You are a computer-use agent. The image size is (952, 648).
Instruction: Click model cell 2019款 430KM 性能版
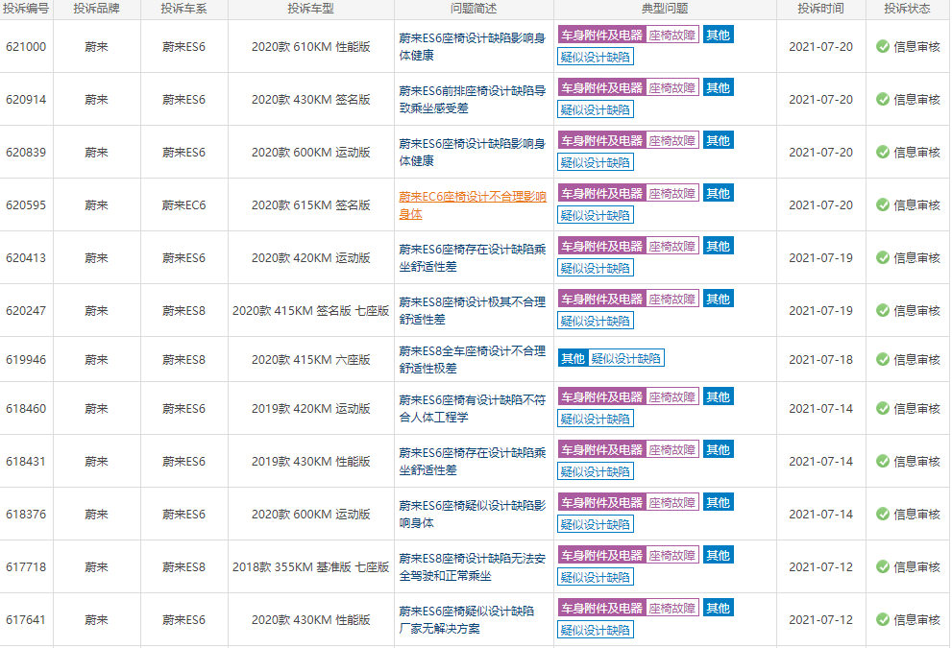[311, 462]
